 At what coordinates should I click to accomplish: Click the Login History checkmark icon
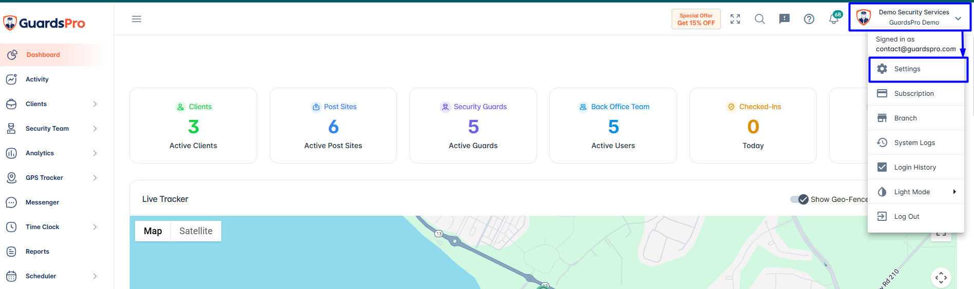pos(882,167)
